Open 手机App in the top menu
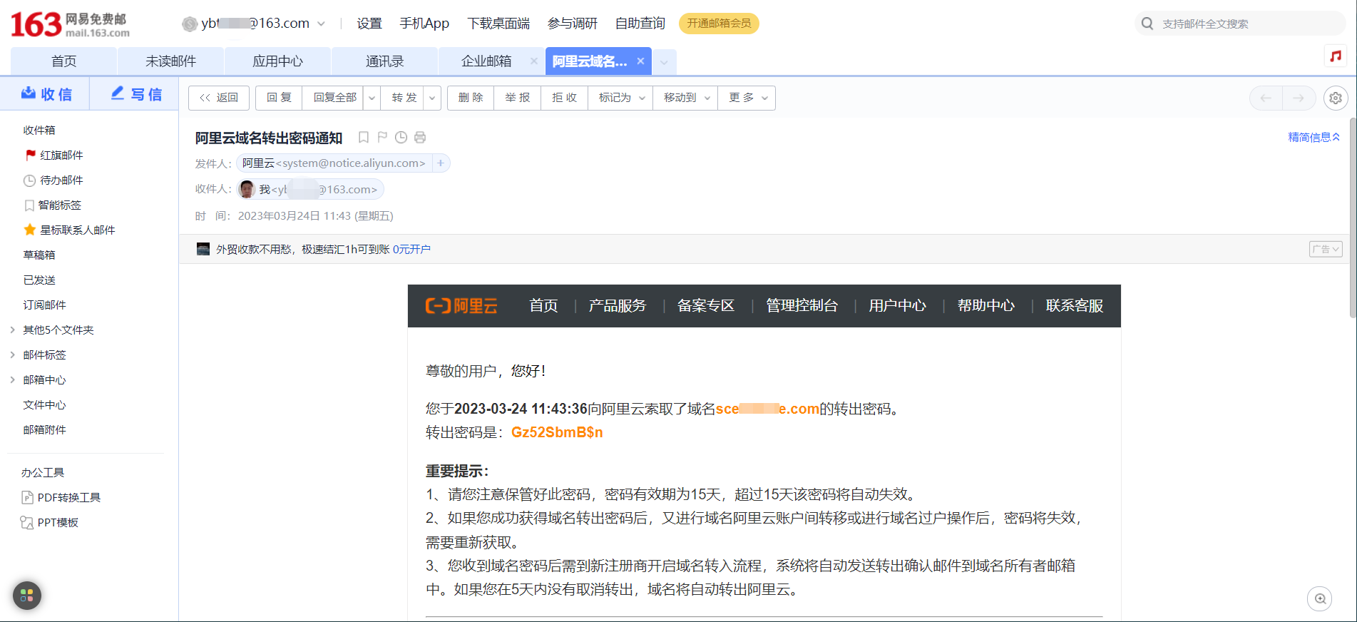Screen dimensions: 1357x622 pyautogui.click(x=424, y=24)
